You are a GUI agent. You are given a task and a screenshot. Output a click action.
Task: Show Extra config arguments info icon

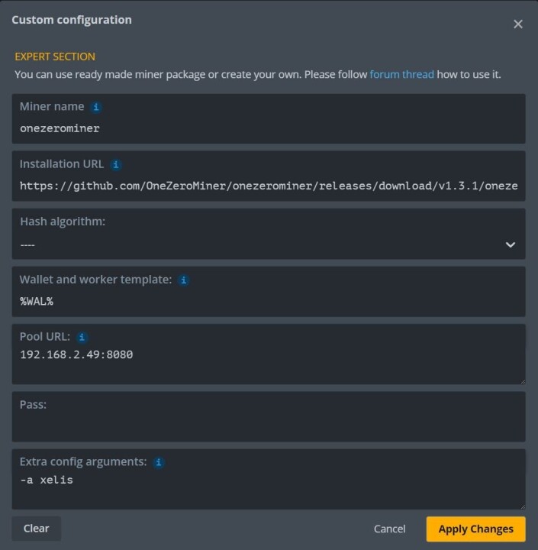click(x=159, y=463)
